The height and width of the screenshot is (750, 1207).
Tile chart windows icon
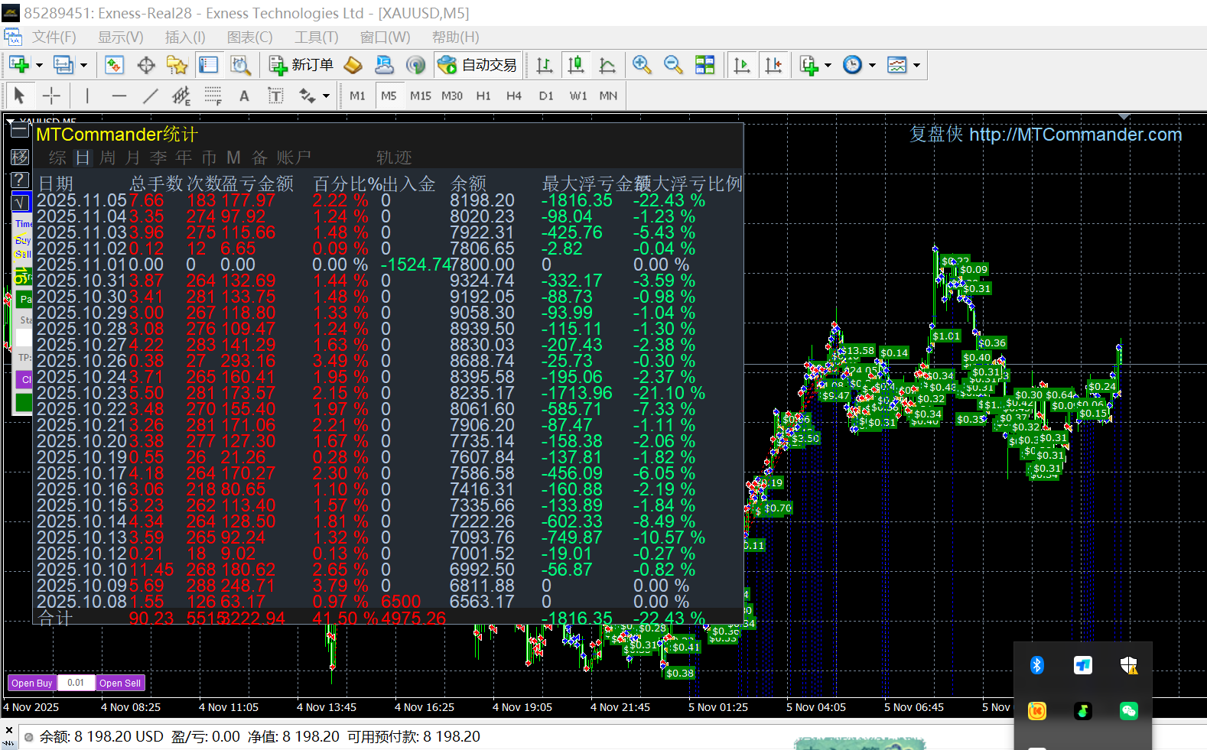704,65
